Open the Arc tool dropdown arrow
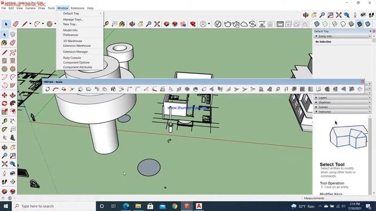This screenshot has height=211, width=376. [x=43, y=23]
